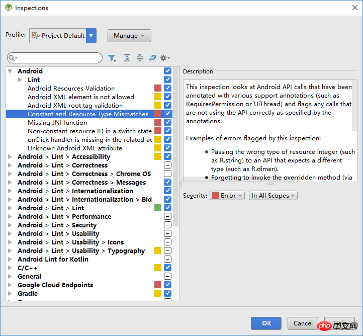Screen dimensions: 363x336
Task: Expand Google Cloud Endpoints node
Action: (10, 285)
